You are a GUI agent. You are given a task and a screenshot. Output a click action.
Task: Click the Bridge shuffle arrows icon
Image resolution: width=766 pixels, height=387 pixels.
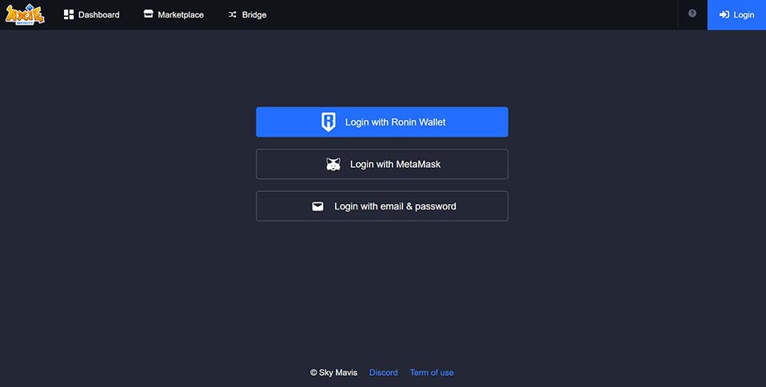[233, 14]
